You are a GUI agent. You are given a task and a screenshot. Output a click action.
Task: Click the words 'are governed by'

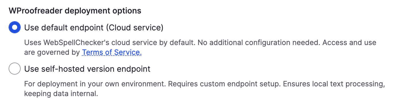click(52, 52)
